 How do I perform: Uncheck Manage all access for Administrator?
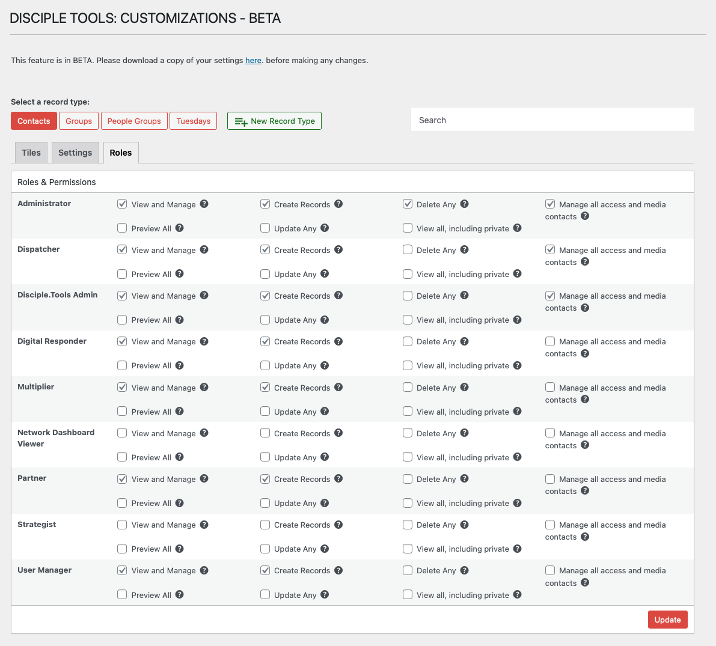[x=550, y=204]
